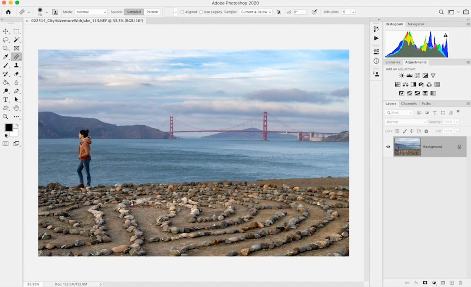Select the Magic Wand tool

click(x=16, y=40)
